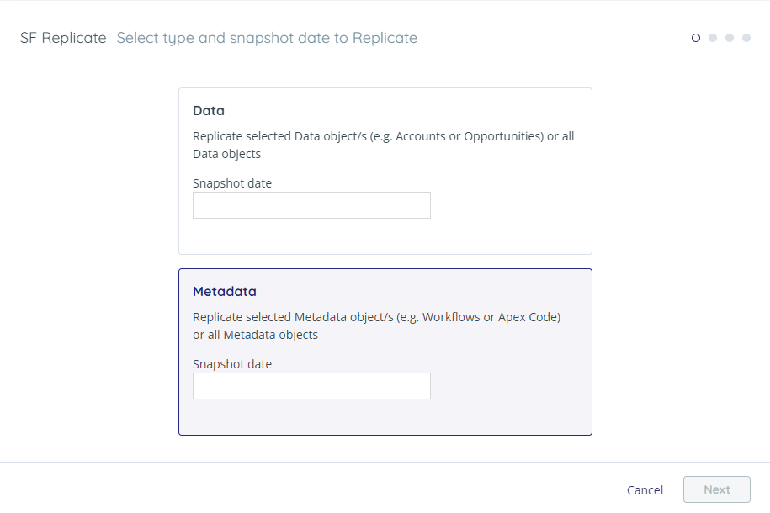Click the SF Replicate title

pos(63,38)
